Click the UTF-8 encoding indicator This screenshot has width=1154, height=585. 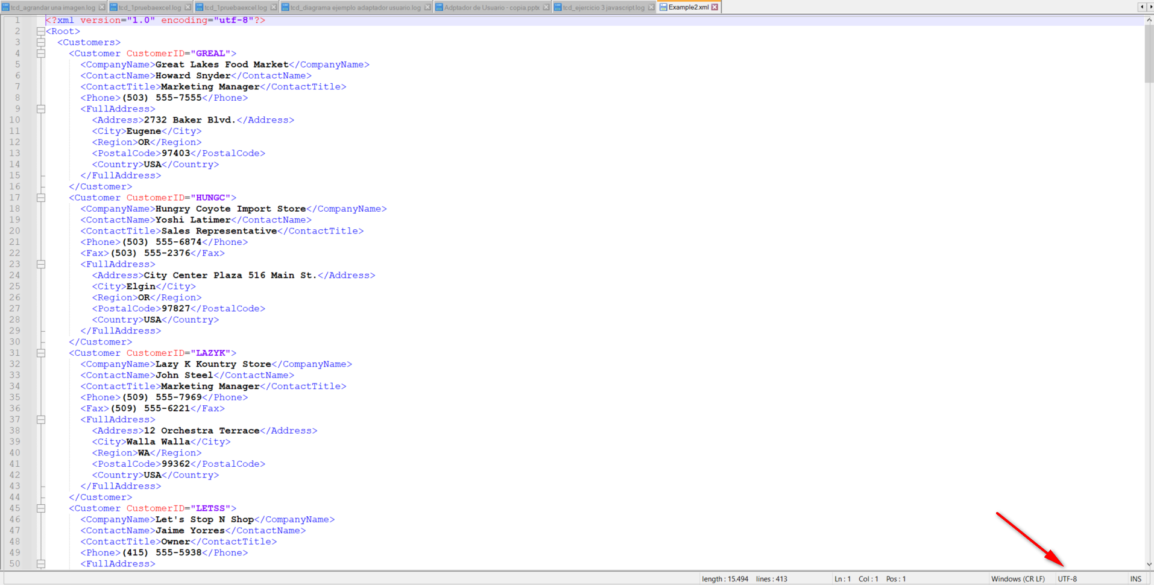click(1068, 578)
